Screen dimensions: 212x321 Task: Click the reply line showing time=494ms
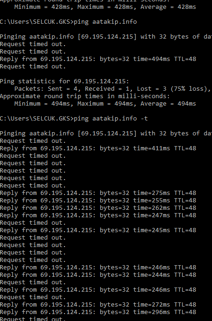coord(98,59)
